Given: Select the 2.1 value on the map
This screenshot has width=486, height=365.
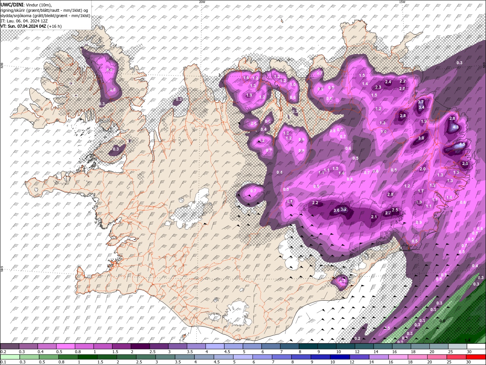Looking at the screenshot, I should pyautogui.click(x=374, y=217).
